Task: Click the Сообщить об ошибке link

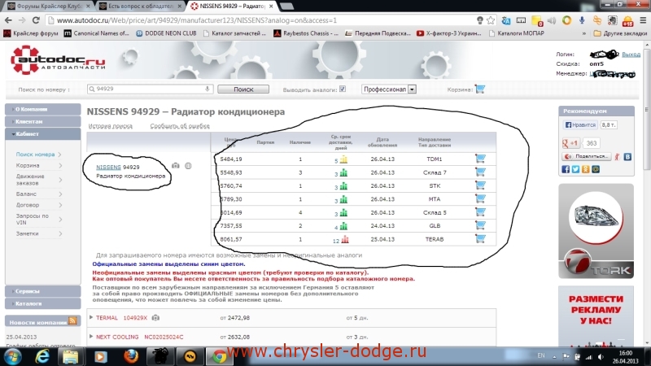Action: [180, 126]
